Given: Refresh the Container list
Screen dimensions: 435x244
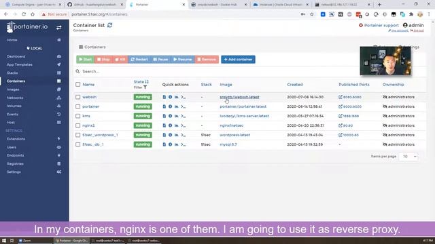Looking at the screenshot, I should [x=110, y=25].
